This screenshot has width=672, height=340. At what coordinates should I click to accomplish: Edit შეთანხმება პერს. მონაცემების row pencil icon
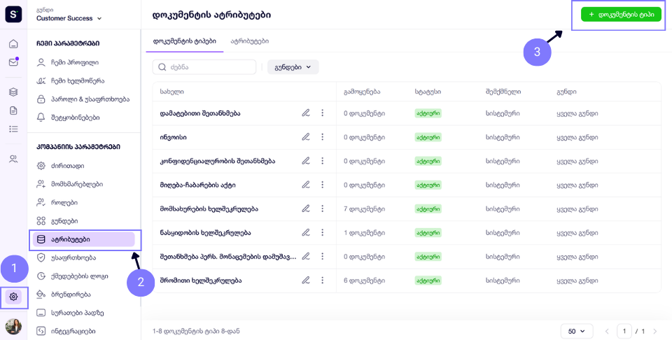tap(306, 257)
